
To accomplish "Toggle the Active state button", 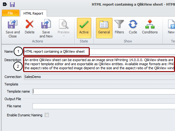I will [84, 28].
